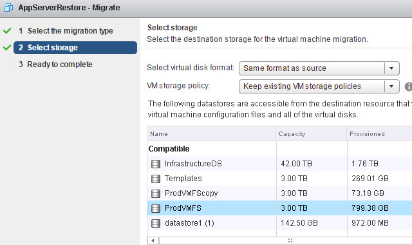
Task: Click the Compatible group heading
Action: tap(169, 149)
